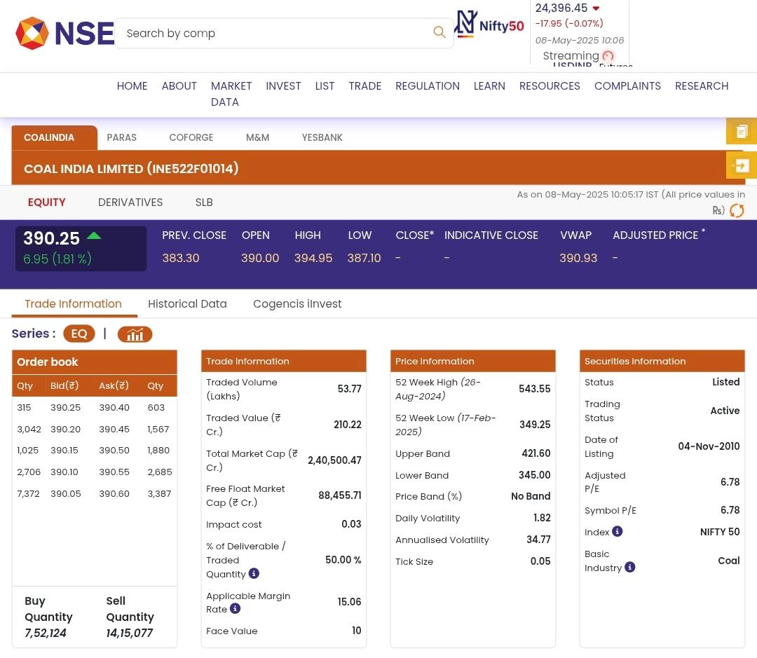The width and height of the screenshot is (757, 658).
Task: Open the RESOURCES menu
Action: click(550, 86)
